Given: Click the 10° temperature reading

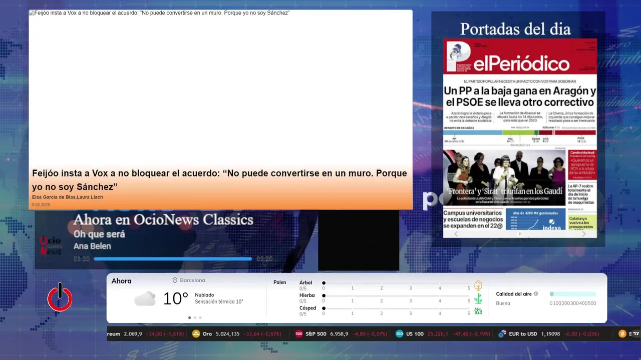Looking at the screenshot, I should point(176,298).
